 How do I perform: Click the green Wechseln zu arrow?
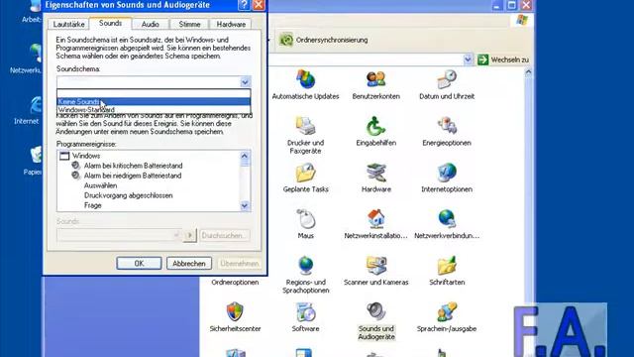click(482, 59)
